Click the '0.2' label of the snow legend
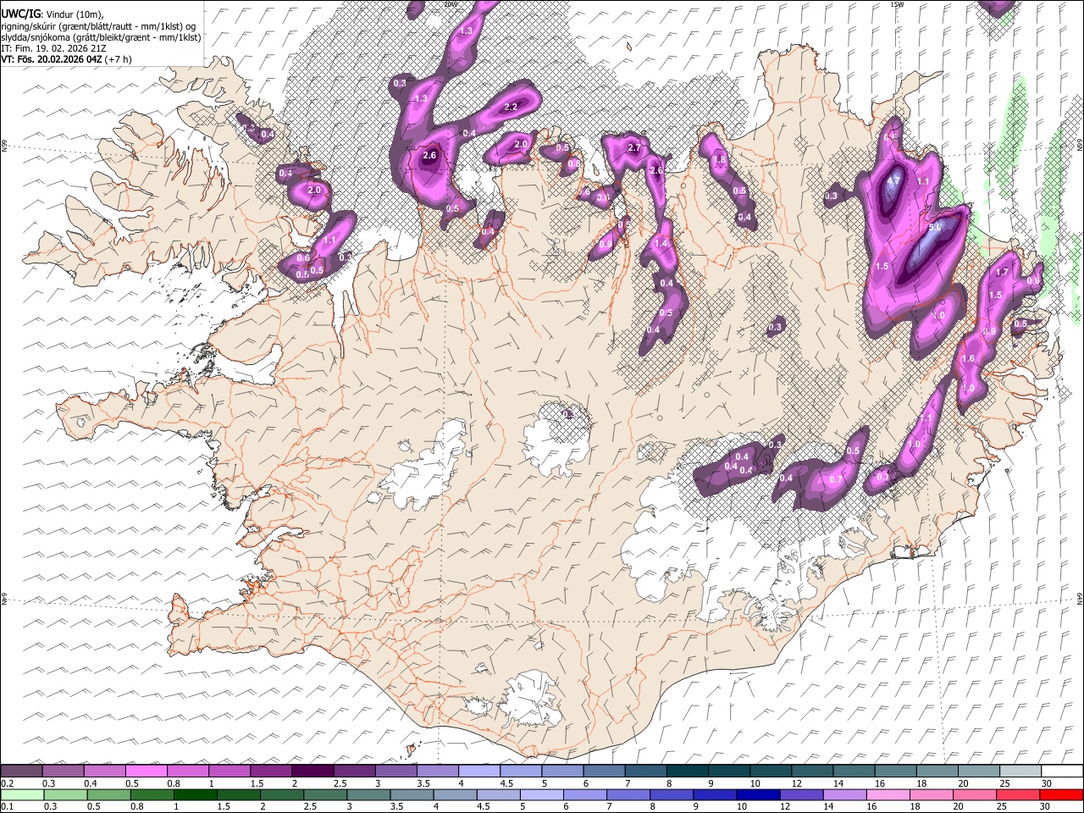Screen dimensions: 1084x813 click(7, 783)
